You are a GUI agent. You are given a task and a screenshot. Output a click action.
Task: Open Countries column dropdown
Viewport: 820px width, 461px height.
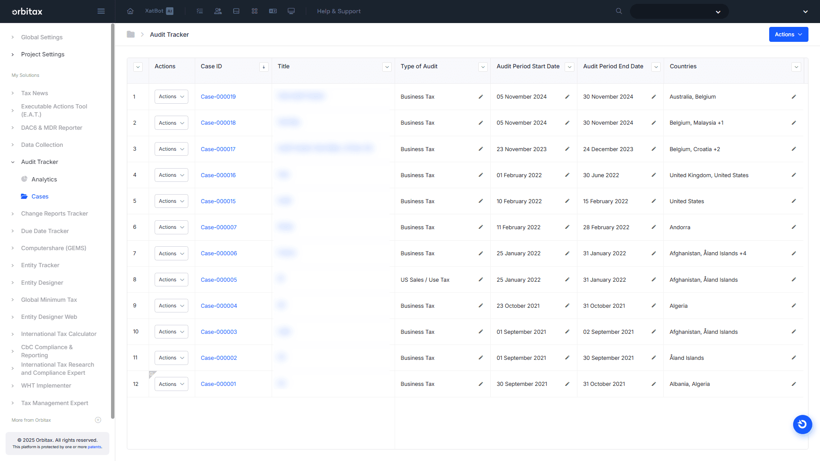tap(796, 67)
